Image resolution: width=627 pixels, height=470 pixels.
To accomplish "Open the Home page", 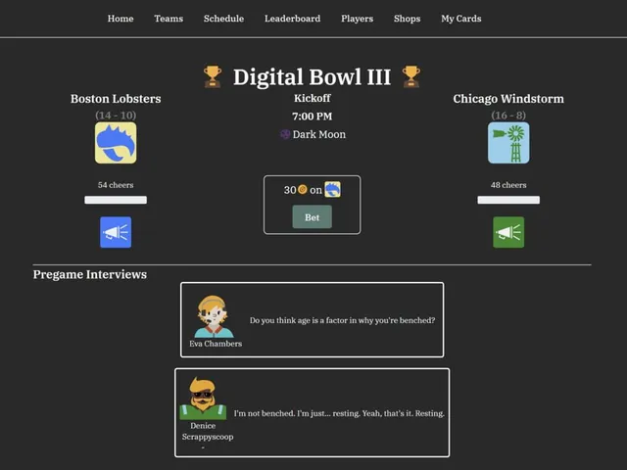I will pos(121,19).
